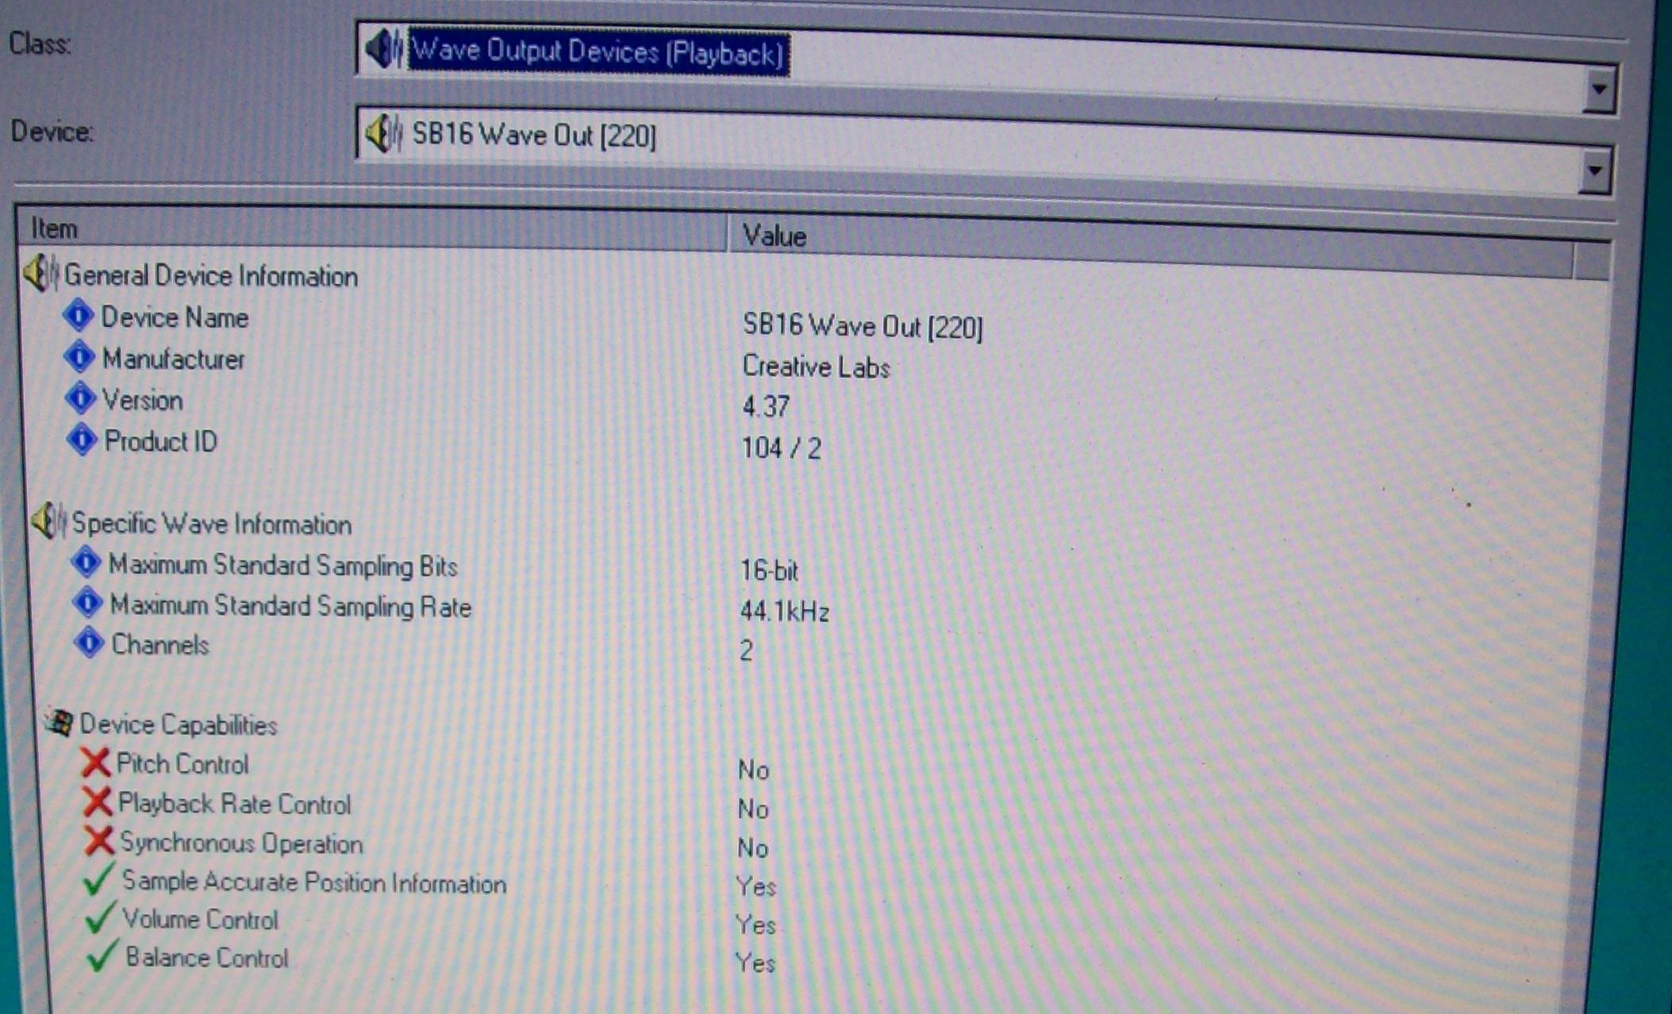Click the Item column header
Screen dimensions: 1672x1014
click(371, 229)
